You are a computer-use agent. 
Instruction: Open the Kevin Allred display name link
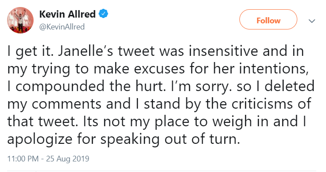[x=67, y=14]
